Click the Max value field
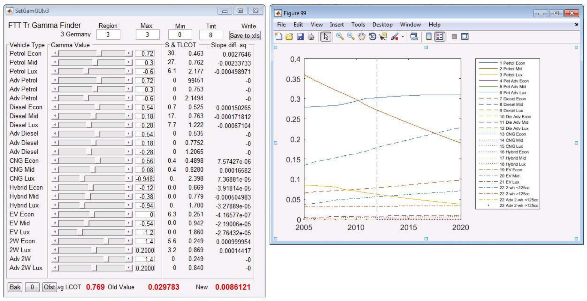The width and height of the screenshot is (587, 301). click(x=147, y=35)
